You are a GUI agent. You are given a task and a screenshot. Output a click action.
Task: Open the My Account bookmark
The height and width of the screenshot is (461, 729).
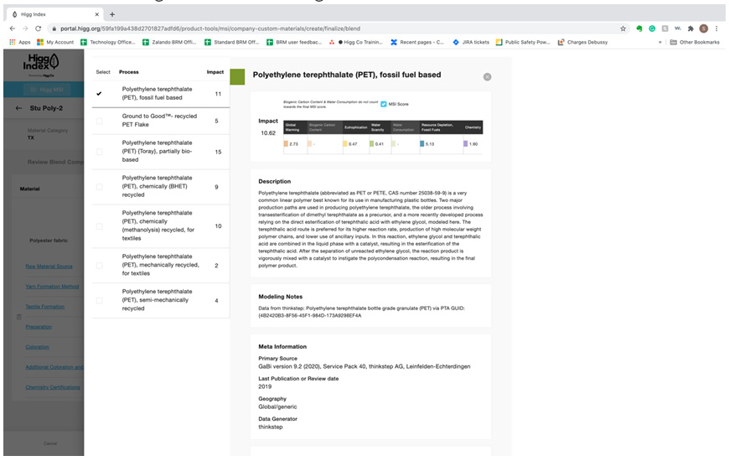[55, 42]
